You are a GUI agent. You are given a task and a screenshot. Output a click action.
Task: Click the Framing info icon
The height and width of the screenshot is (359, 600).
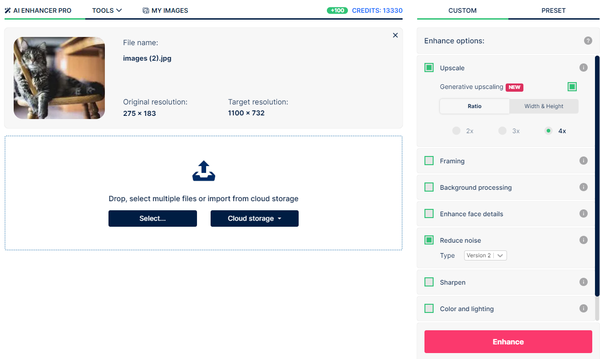click(583, 161)
